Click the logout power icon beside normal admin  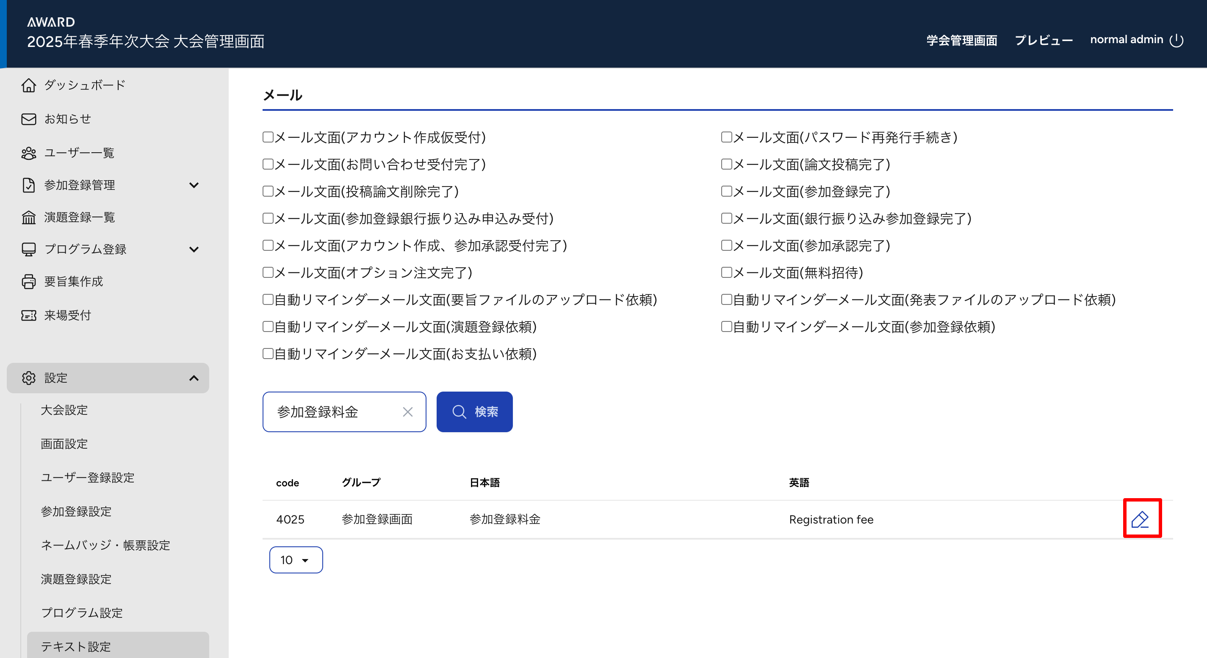[1176, 40]
